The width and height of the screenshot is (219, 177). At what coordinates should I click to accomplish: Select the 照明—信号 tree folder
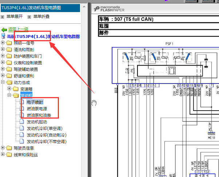coord(24,43)
